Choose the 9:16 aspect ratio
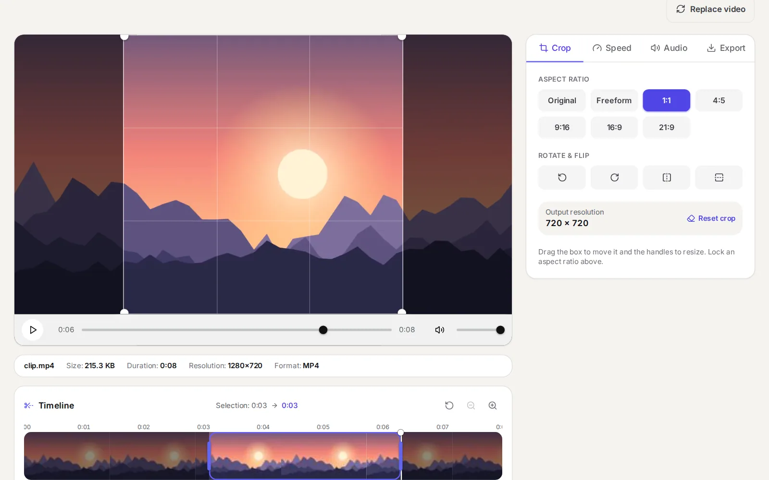 [x=562, y=127]
